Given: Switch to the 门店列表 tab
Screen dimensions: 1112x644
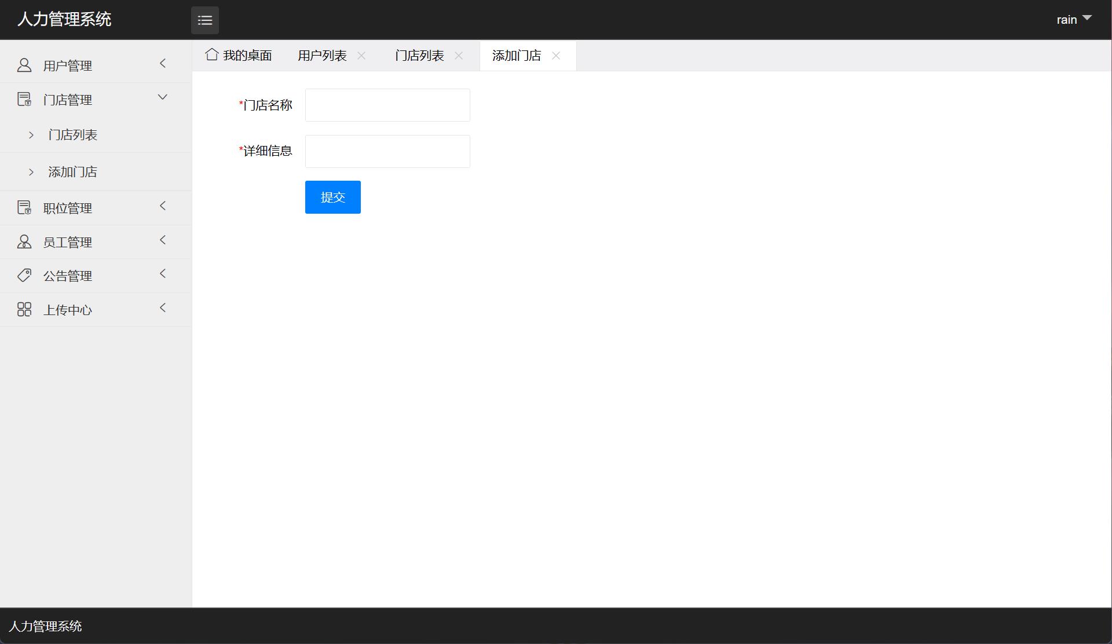Looking at the screenshot, I should [419, 55].
